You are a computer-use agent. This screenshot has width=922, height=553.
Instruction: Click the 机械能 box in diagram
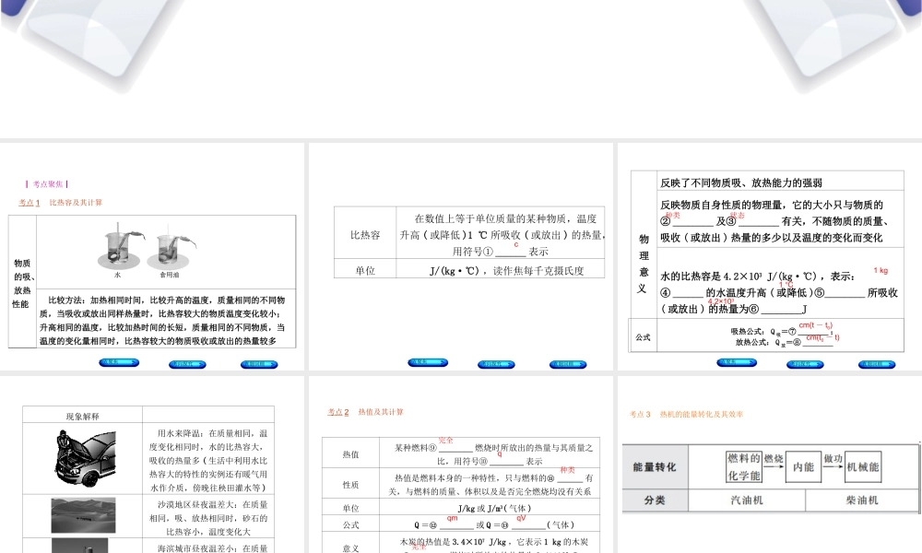(863, 467)
